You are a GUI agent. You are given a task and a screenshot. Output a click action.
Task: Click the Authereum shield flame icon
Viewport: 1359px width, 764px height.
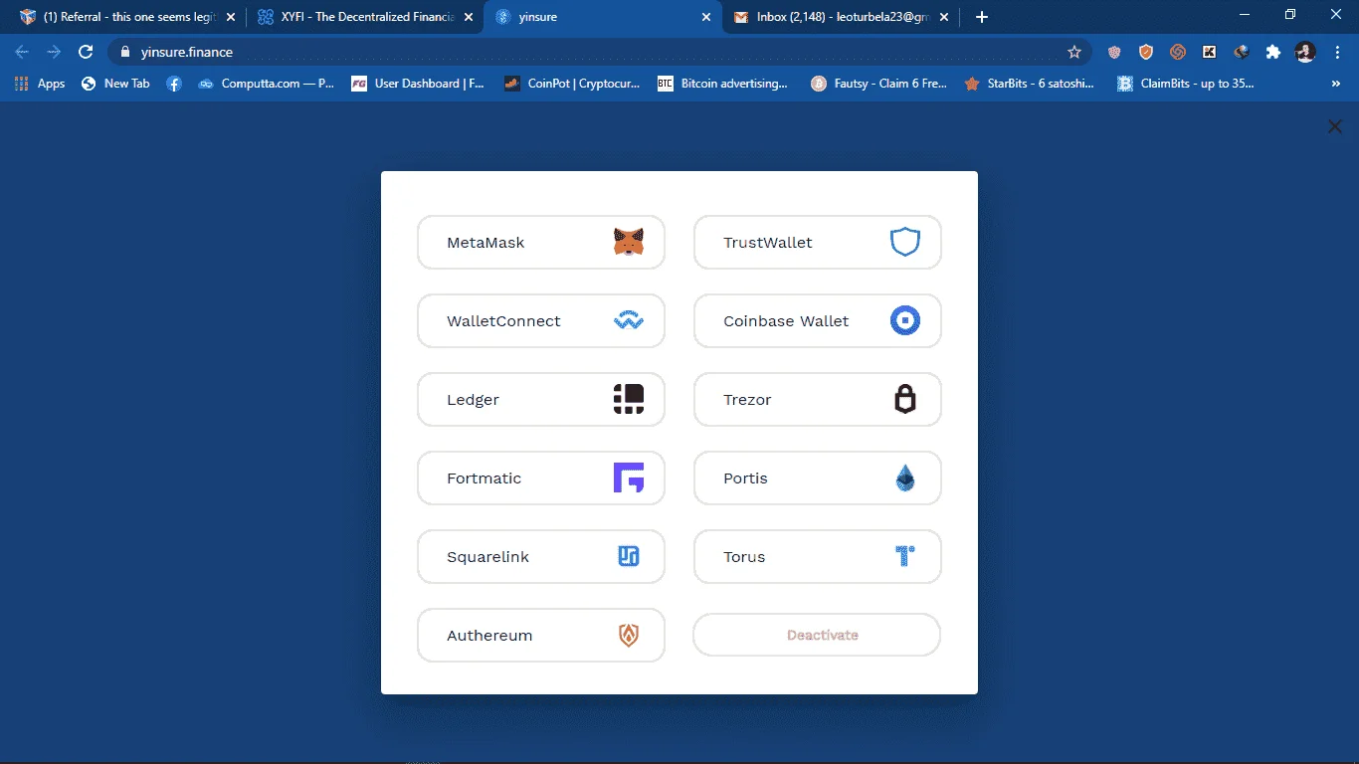click(629, 635)
